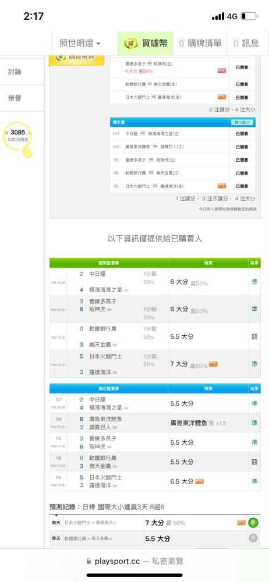
Task: Tap the orange badge in the 運彩盤 115 row
Action: point(222,186)
